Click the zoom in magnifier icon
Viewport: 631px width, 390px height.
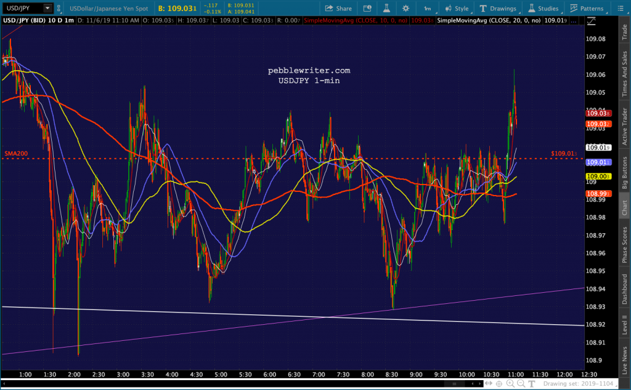tap(510, 384)
